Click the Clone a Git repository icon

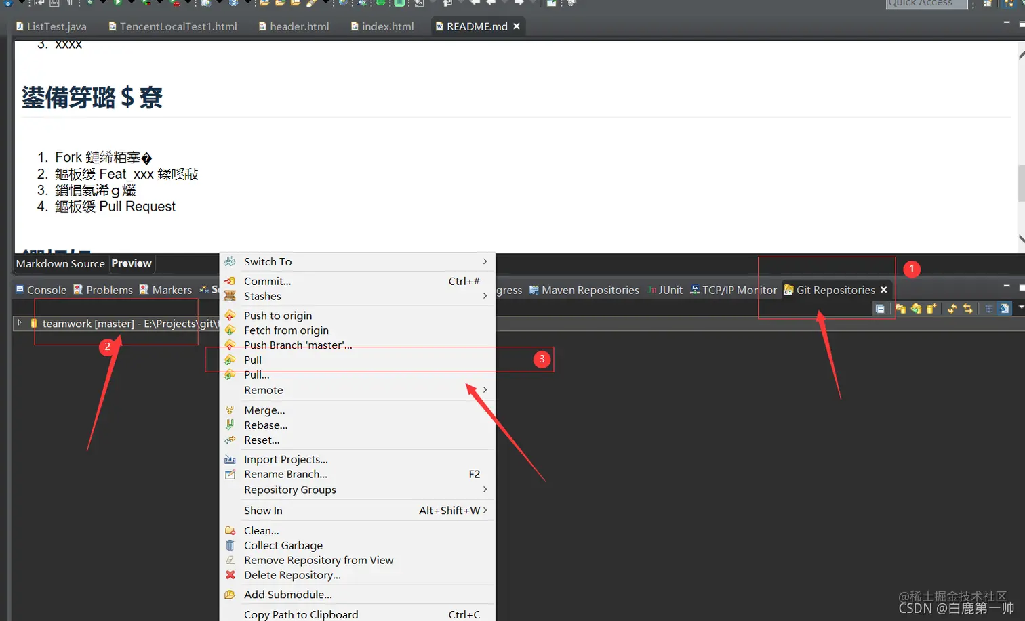click(916, 309)
